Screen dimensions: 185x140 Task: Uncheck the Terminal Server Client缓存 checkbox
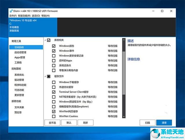54,92
